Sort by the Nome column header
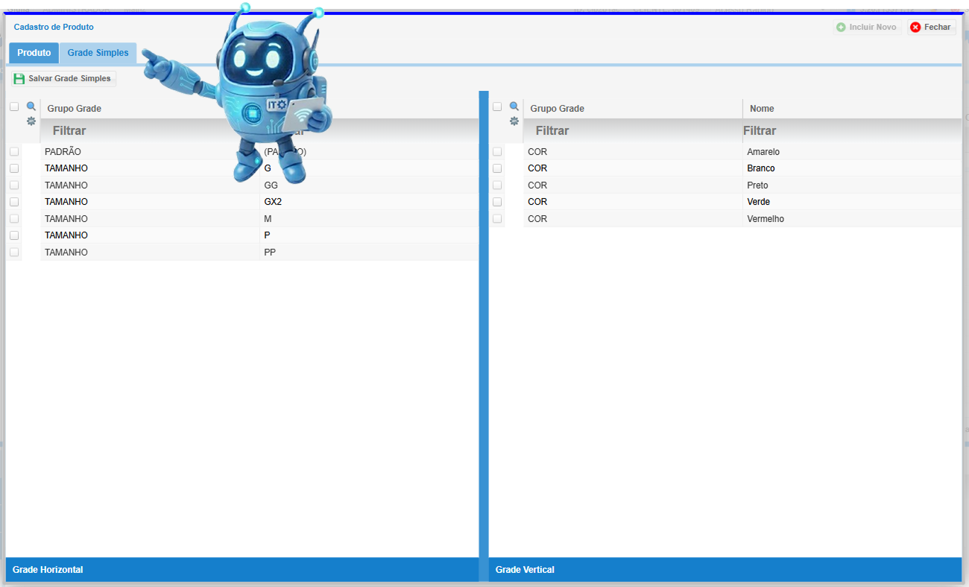 tap(762, 109)
